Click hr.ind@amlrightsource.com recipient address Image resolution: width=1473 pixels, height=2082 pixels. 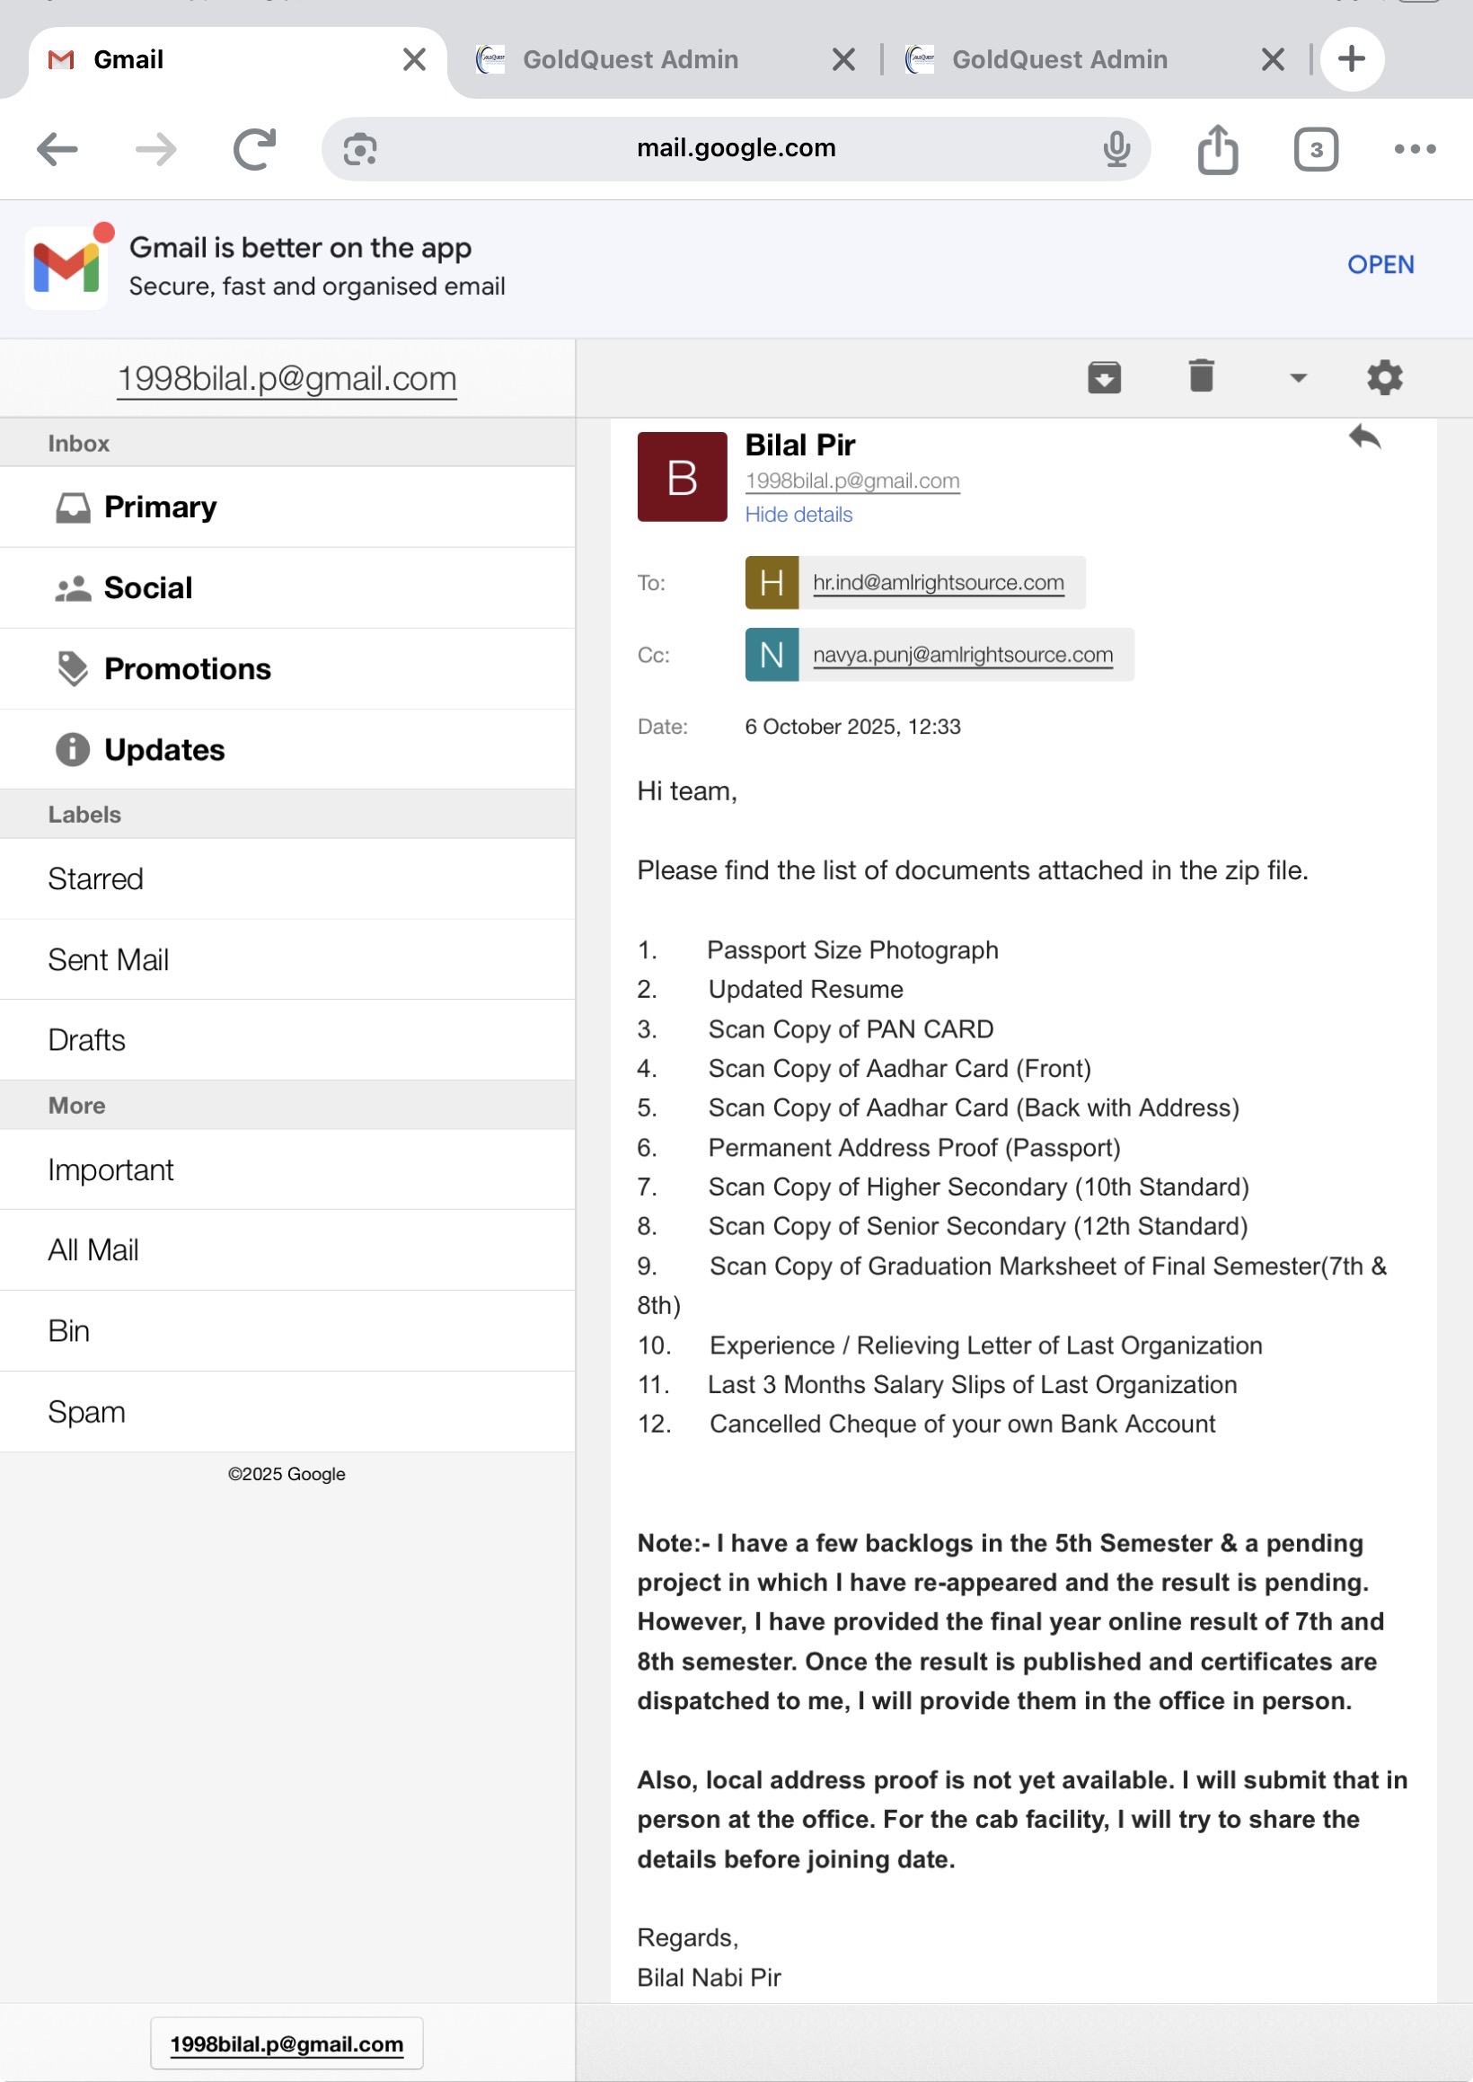click(x=938, y=582)
